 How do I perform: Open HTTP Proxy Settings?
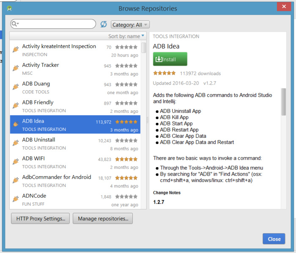coord(41,218)
